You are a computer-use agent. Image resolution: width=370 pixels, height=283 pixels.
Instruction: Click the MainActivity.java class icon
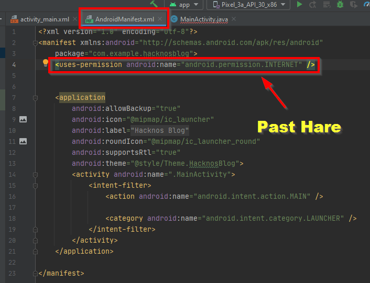point(174,19)
